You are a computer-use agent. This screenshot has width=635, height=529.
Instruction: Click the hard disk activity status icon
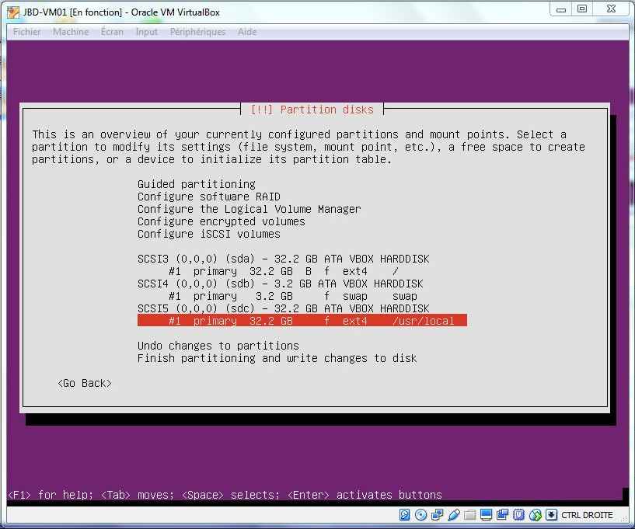pos(405,515)
